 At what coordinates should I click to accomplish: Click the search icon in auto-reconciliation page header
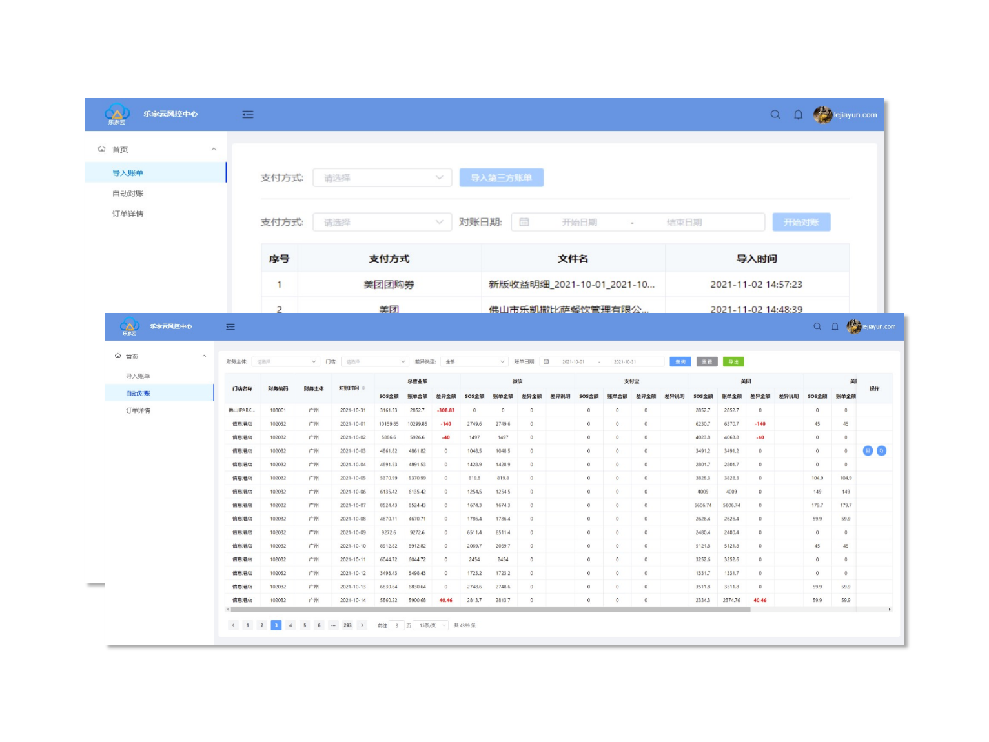tap(817, 326)
